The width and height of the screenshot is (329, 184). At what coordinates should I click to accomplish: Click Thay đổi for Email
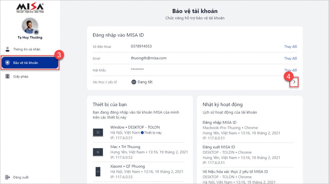(290, 58)
